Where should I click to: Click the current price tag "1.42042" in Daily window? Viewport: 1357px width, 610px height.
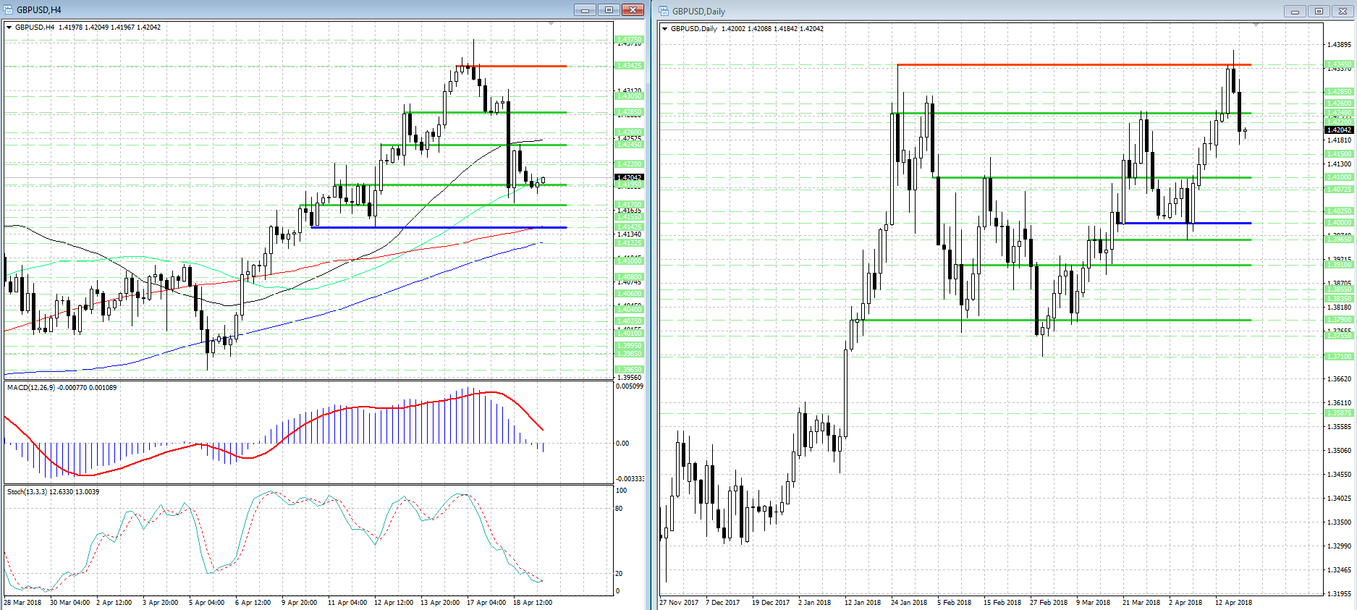coord(1339,130)
